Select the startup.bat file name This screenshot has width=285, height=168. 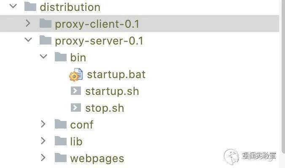[116, 75]
